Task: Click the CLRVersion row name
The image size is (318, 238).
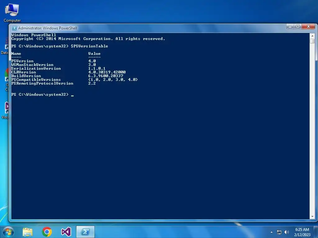Action: 24,72
